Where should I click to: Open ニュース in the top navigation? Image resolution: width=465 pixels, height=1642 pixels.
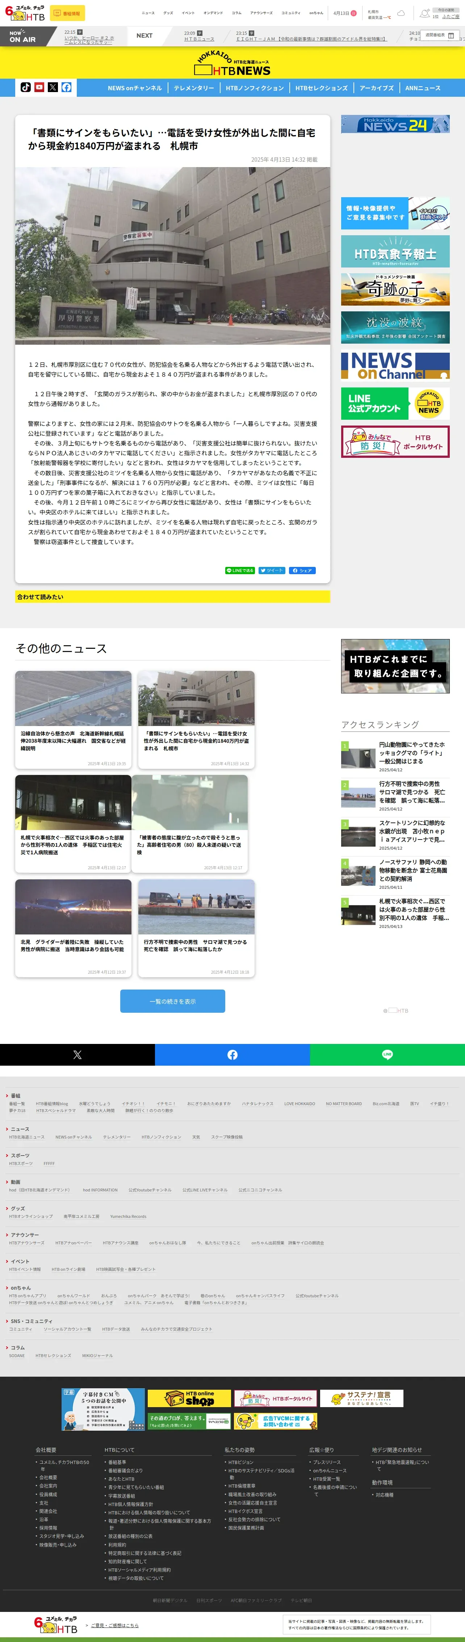point(148,13)
